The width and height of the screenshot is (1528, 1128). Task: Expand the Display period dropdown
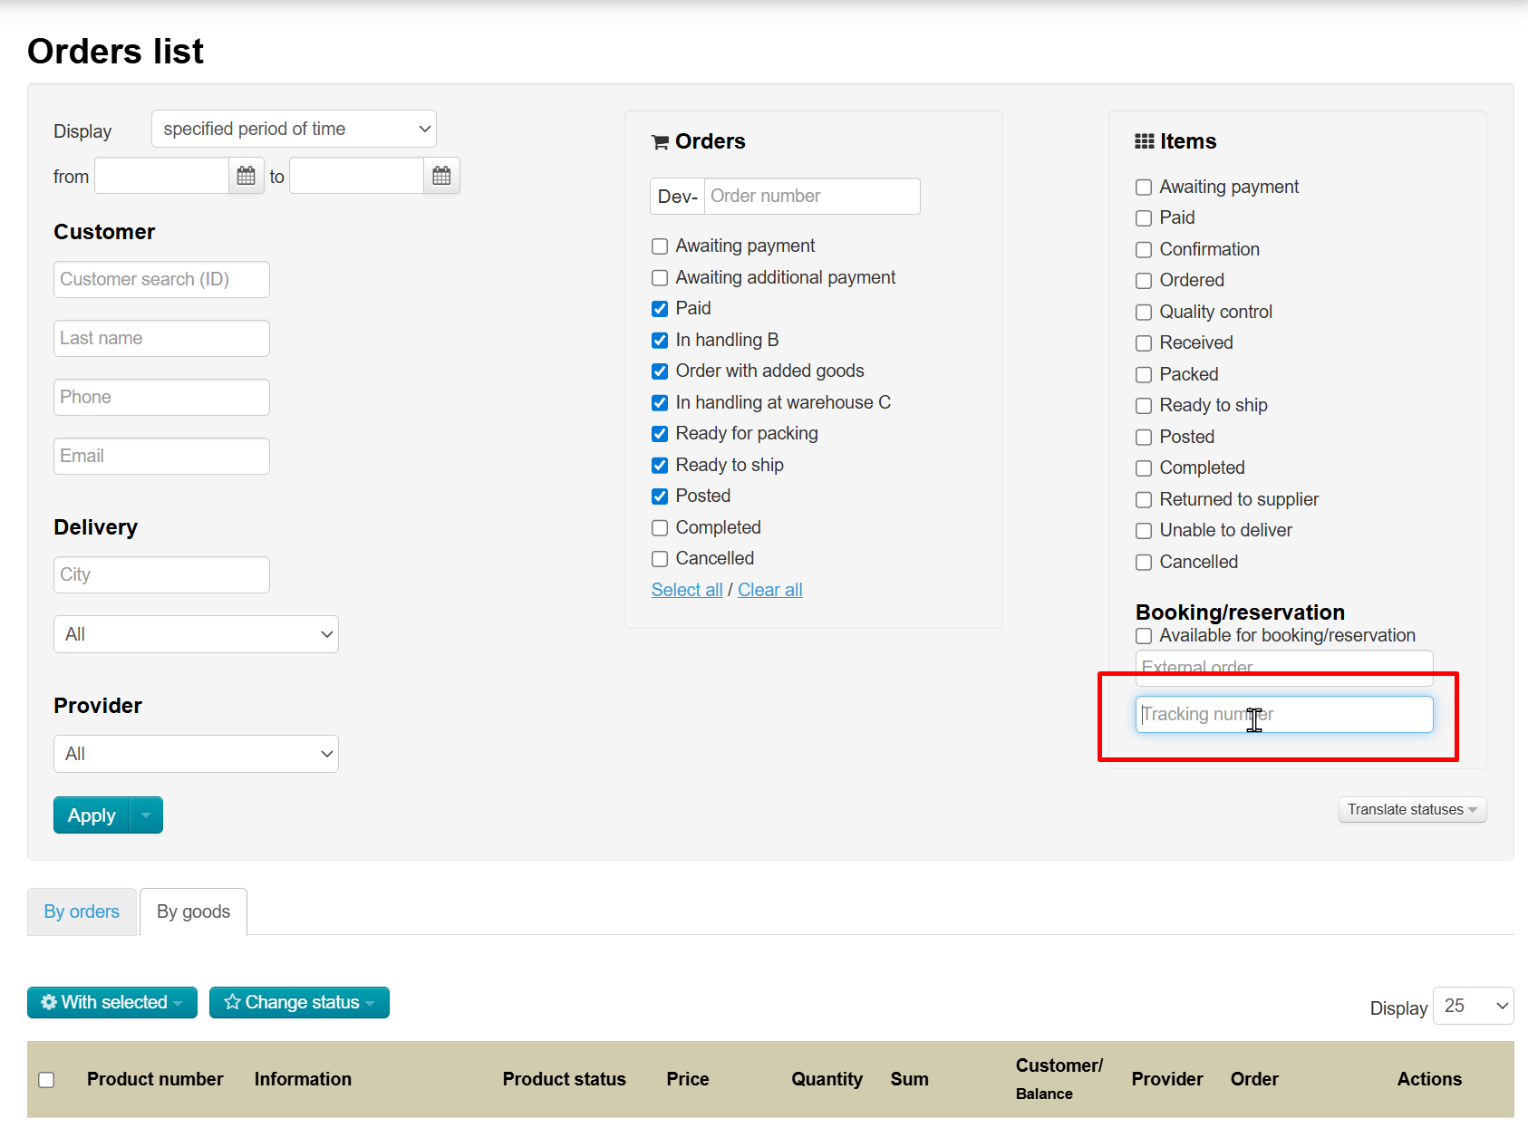point(294,129)
